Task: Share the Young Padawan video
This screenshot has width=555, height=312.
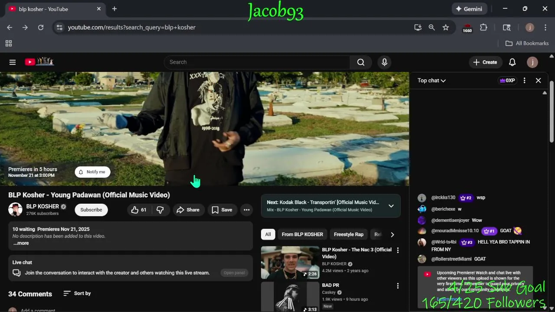Action: point(188,210)
